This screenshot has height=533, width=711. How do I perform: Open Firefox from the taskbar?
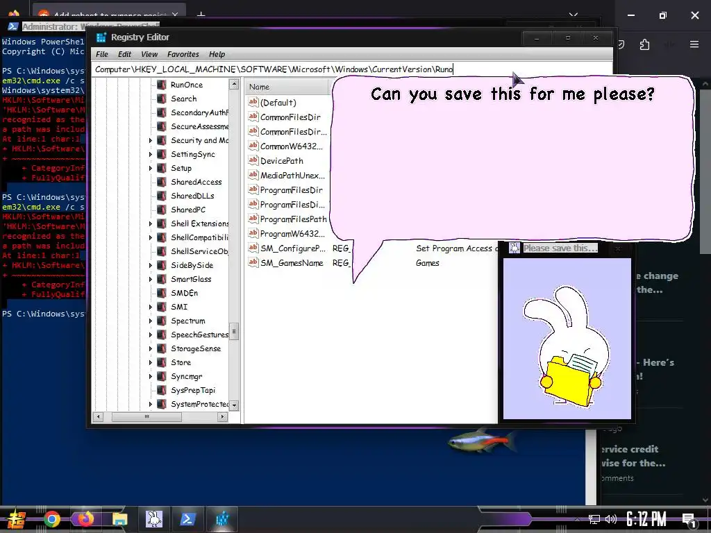(x=85, y=519)
